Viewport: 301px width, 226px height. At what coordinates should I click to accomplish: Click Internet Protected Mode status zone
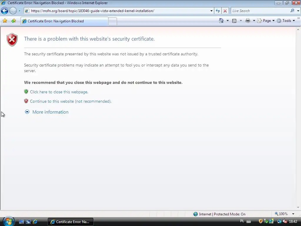[x=219, y=214]
